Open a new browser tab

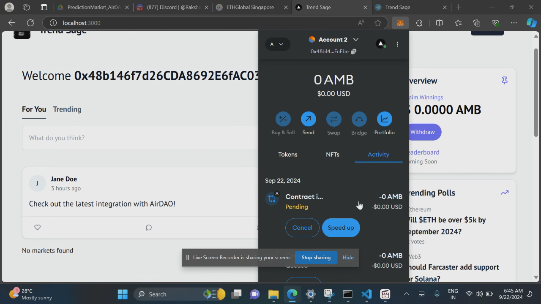pyautogui.click(x=459, y=7)
